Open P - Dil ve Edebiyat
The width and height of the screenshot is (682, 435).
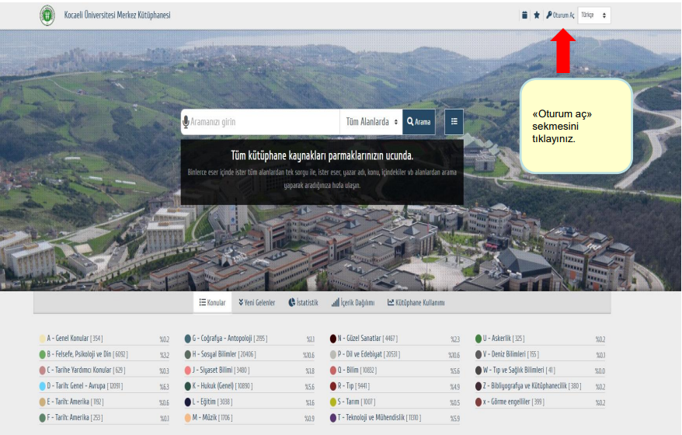369,354
